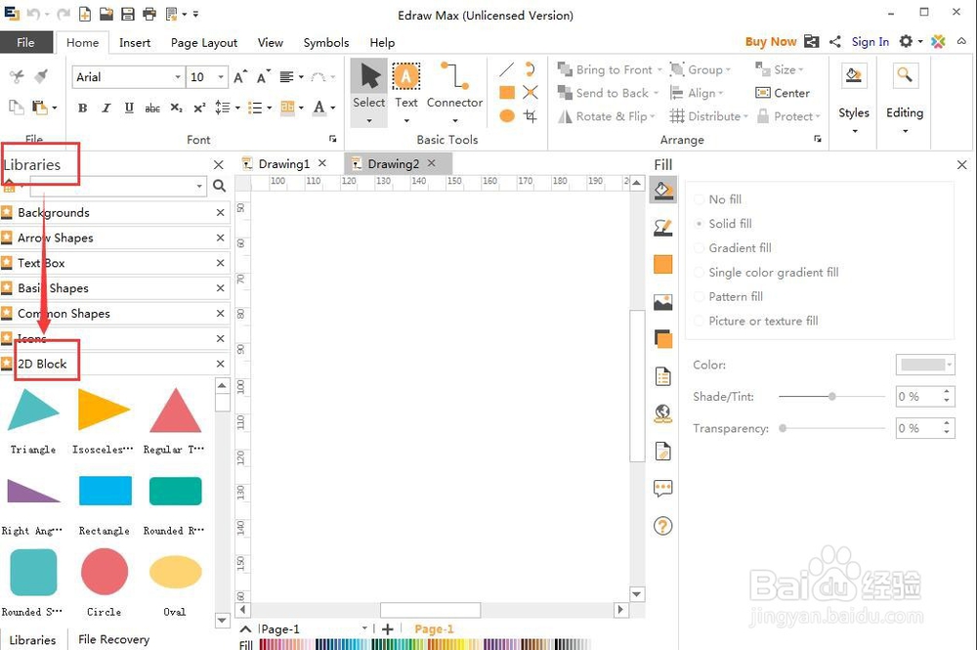Expand the Bring to Front dropdown

[659, 69]
